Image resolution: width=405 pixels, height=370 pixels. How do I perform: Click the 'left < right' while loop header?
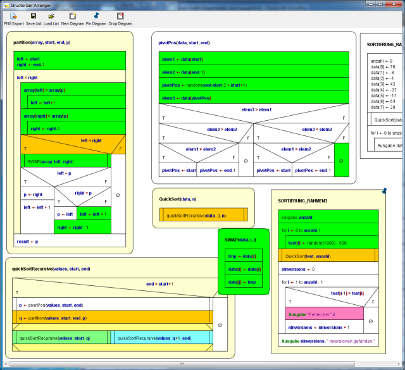pos(70,77)
